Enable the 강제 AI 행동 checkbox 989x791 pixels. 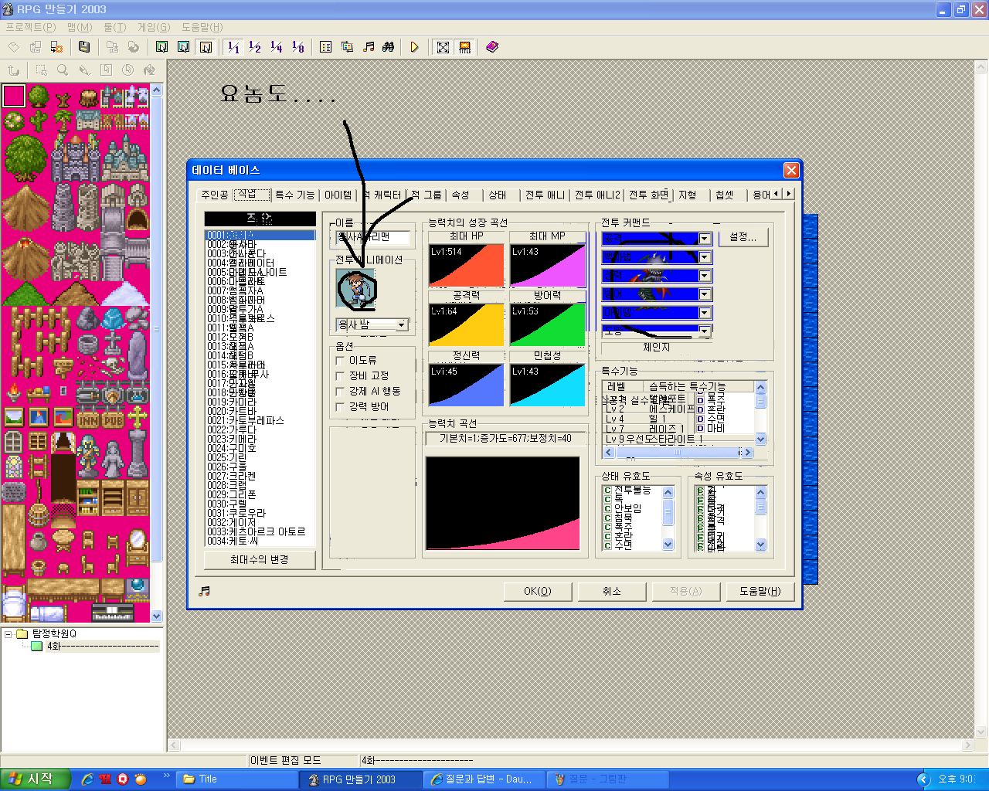tap(340, 392)
